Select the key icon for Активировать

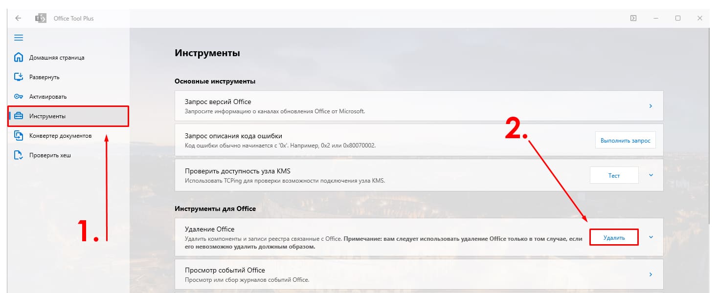(x=19, y=96)
